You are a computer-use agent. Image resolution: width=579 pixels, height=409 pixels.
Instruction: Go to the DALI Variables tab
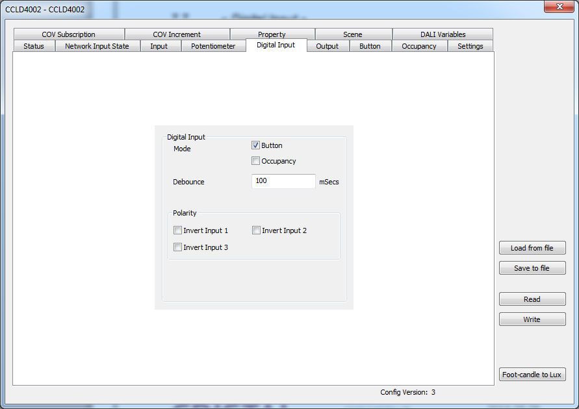click(x=443, y=34)
